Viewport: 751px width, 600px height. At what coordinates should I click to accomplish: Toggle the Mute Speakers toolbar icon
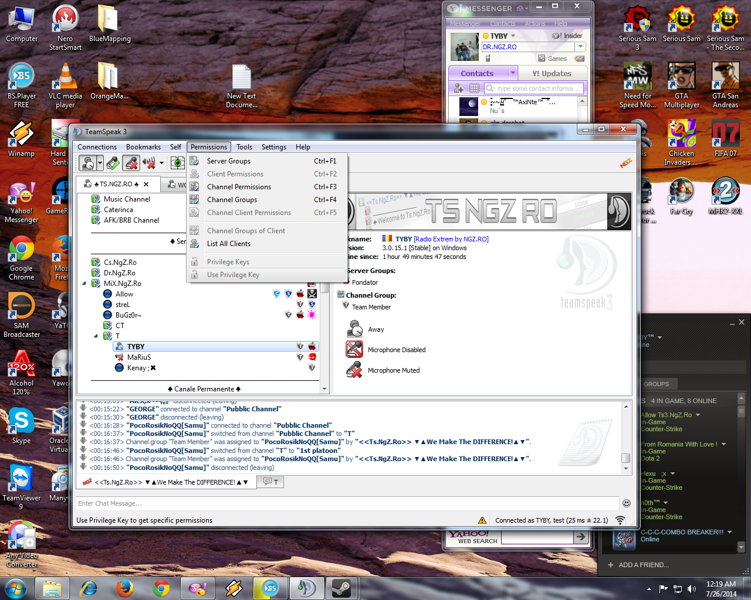click(149, 163)
